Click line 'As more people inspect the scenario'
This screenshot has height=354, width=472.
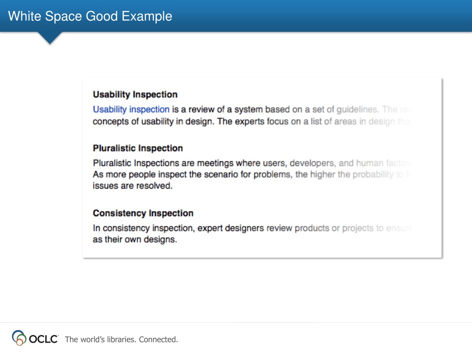(x=251, y=174)
